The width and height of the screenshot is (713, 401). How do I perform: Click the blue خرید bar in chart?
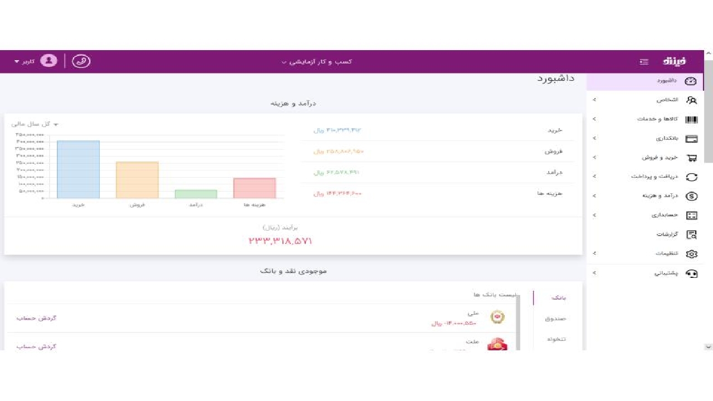pyautogui.click(x=78, y=169)
